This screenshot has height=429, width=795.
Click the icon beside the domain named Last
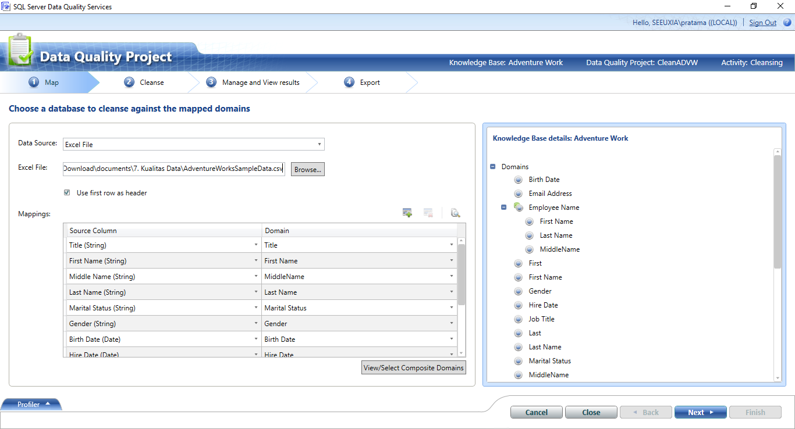tap(519, 333)
